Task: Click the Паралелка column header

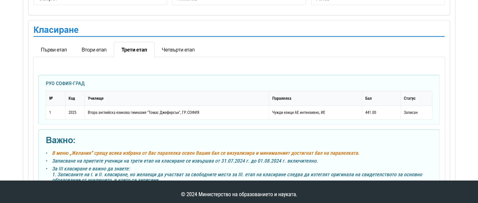Action: (282, 98)
